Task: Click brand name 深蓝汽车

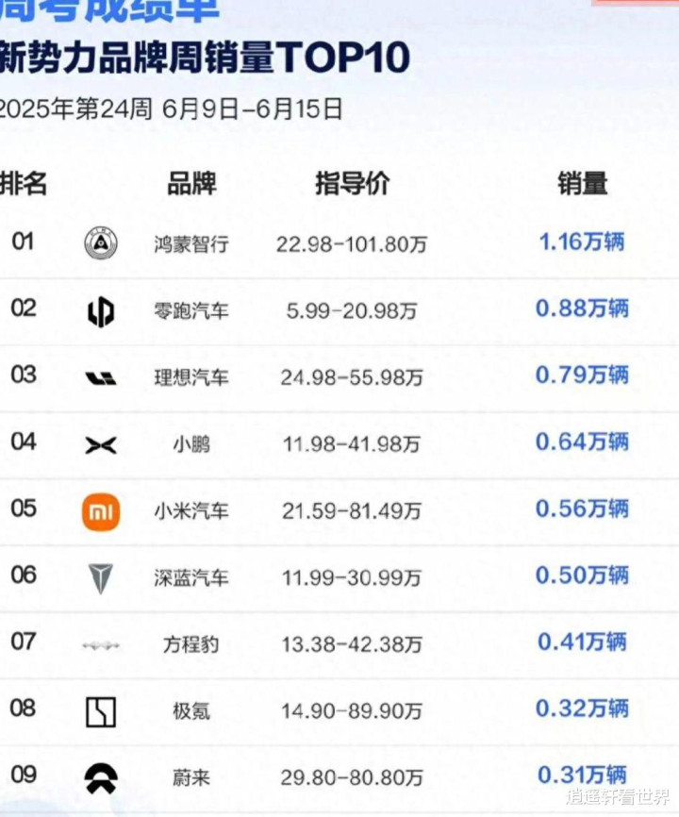Action: pos(191,577)
